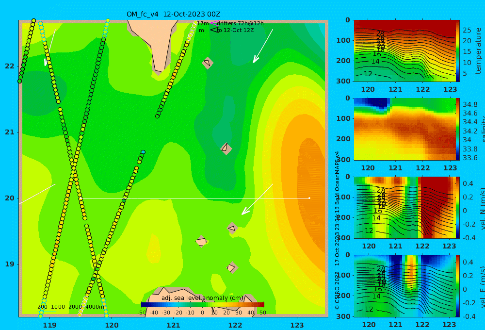The width and height of the screenshot is (485, 330).
Task: Click the vel. E panel color bar
Action: (x=458, y=286)
